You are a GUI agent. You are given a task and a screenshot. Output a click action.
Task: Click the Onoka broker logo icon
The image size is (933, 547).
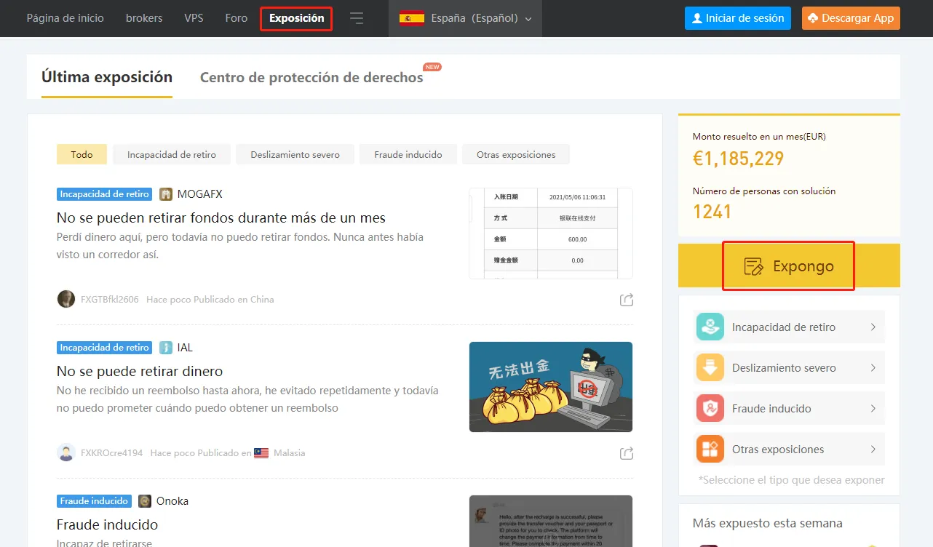145,501
